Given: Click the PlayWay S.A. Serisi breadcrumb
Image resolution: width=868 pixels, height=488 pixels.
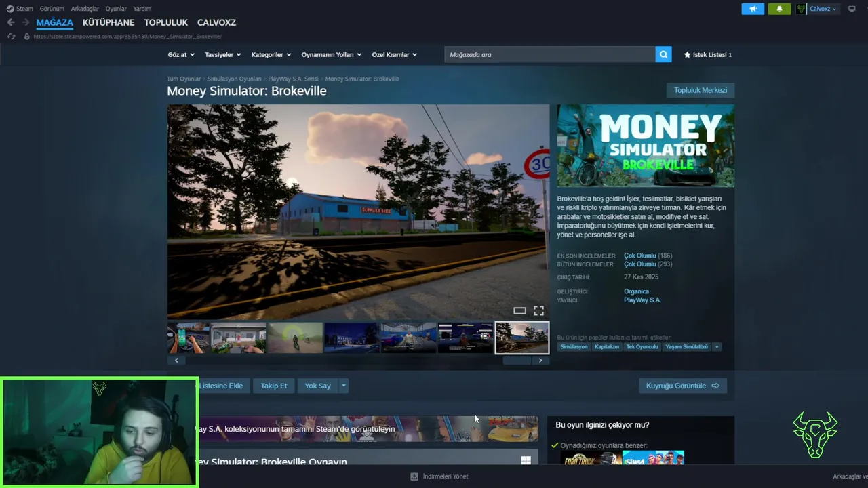Looking at the screenshot, I should click(x=293, y=79).
